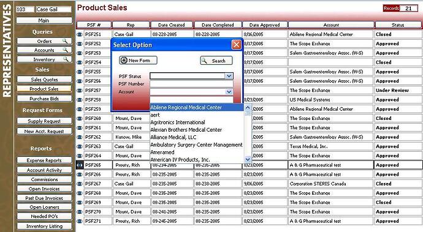Click the view icon next to PSF271
This screenshot has width=423, height=232.
tap(80, 221)
